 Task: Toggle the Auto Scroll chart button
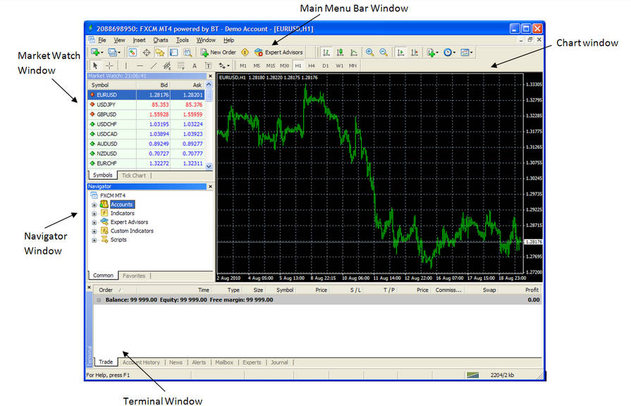[400, 52]
